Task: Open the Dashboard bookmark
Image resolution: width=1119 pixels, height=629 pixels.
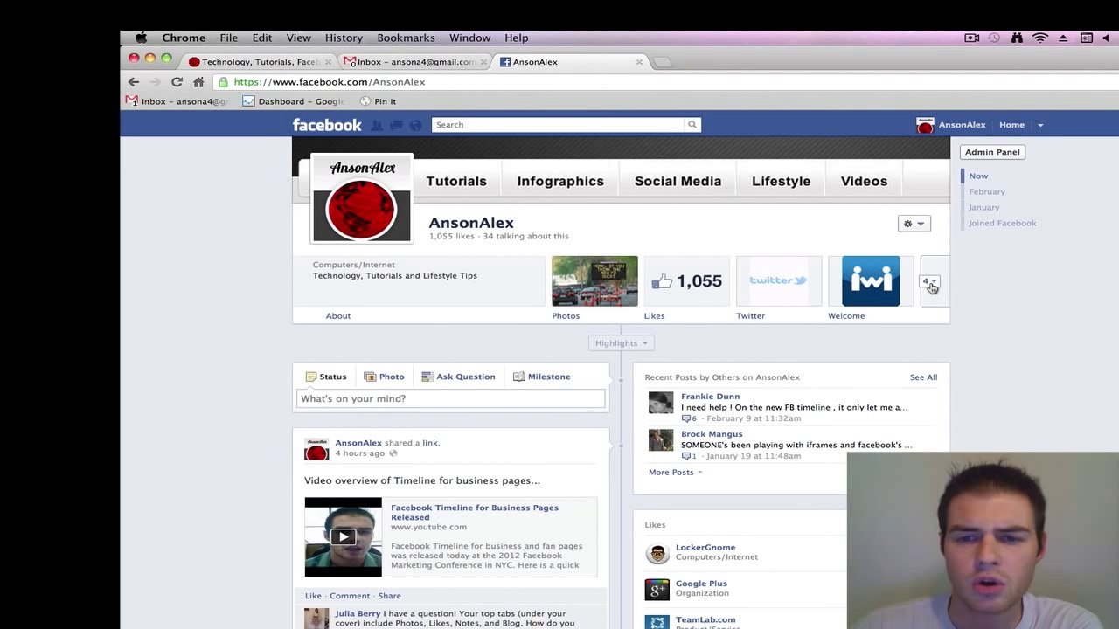Action: point(294,101)
